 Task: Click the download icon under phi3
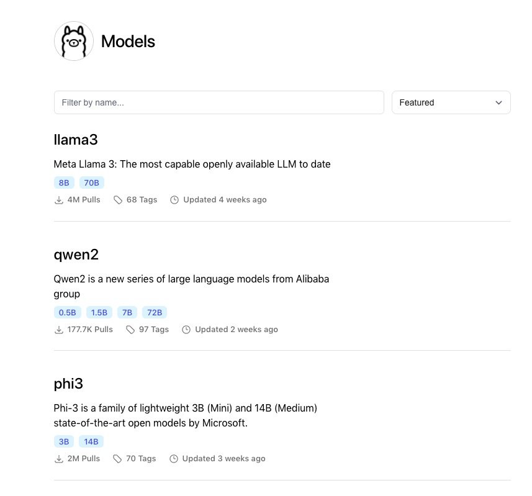tap(59, 459)
